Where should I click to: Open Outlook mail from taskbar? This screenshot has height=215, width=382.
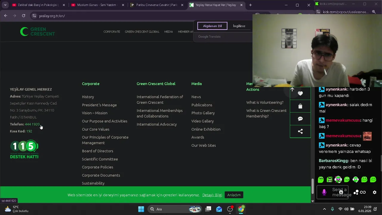[219, 209]
